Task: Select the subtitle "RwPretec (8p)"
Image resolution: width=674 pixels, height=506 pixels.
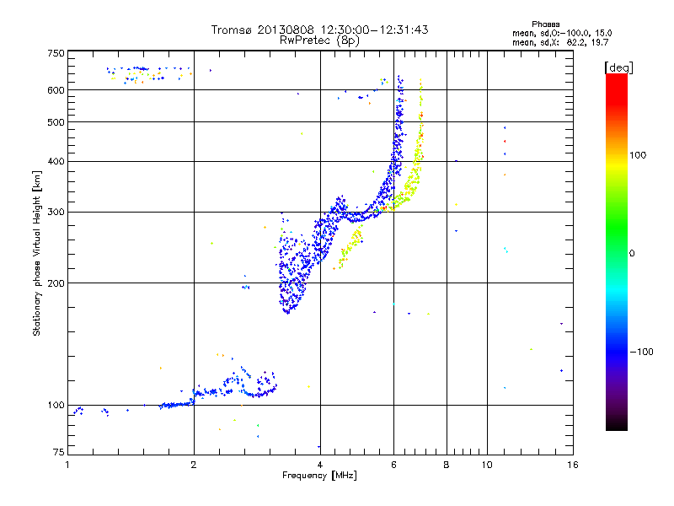Action: point(319,40)
